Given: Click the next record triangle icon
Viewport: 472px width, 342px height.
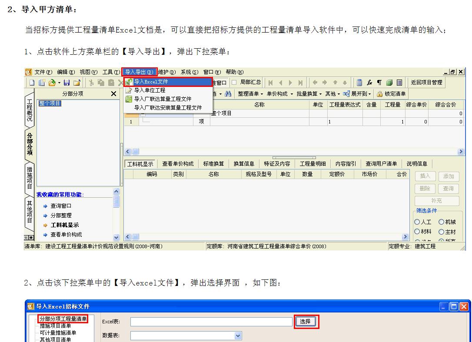Looking at the screenshot, I should click(290, 83).
